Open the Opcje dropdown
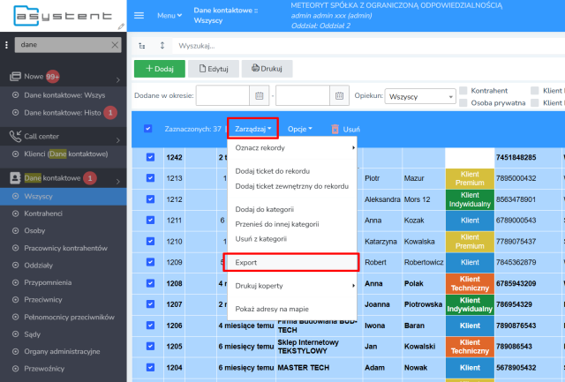This screenshot has width=565, height=382. pyautogui.click(x=300, y=129)
